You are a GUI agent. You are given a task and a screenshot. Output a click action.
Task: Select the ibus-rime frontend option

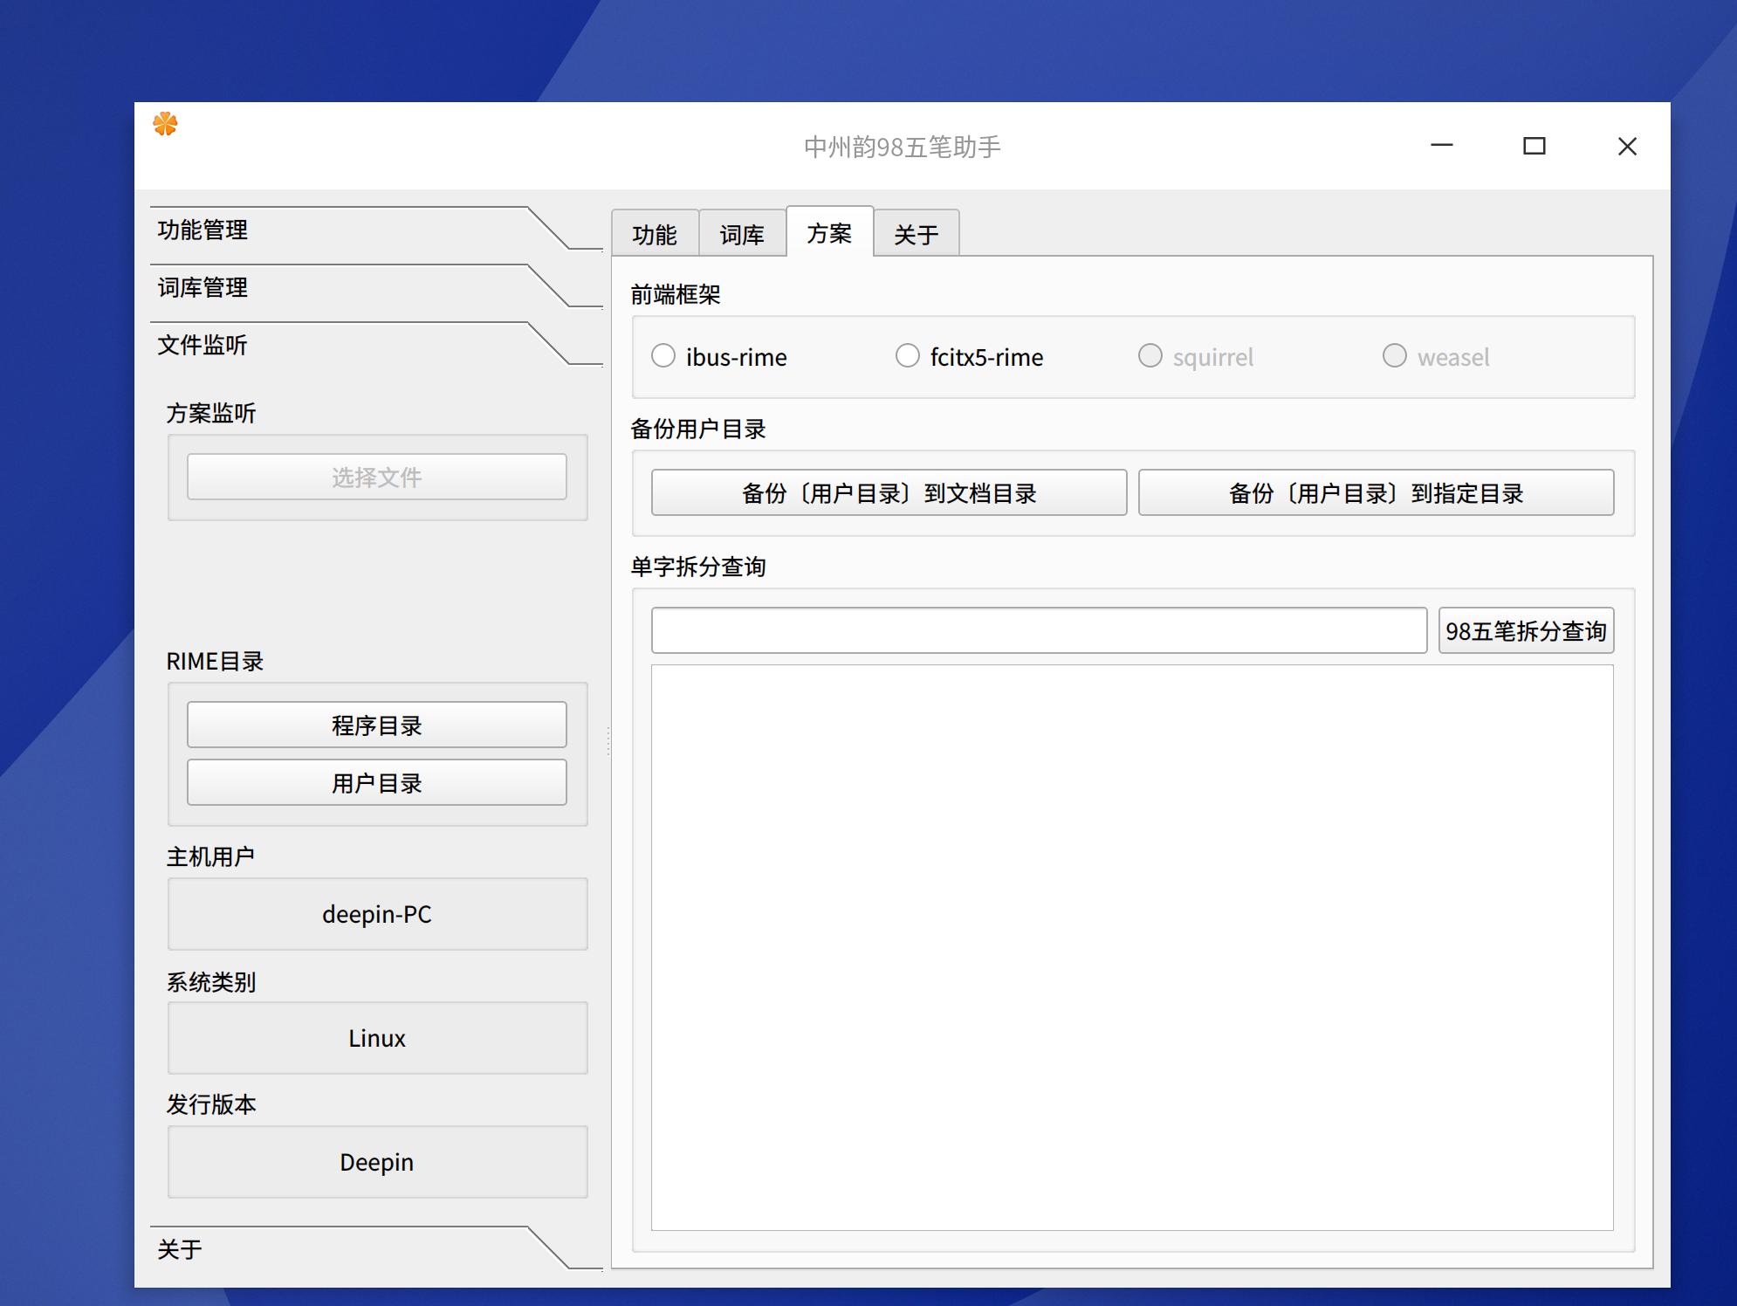[663, 356]
